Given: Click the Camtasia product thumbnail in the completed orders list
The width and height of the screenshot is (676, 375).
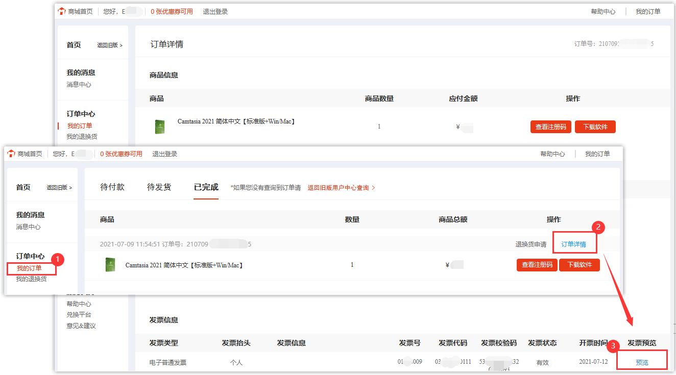Looking at the screenshot, I should [x=110, y=265].
